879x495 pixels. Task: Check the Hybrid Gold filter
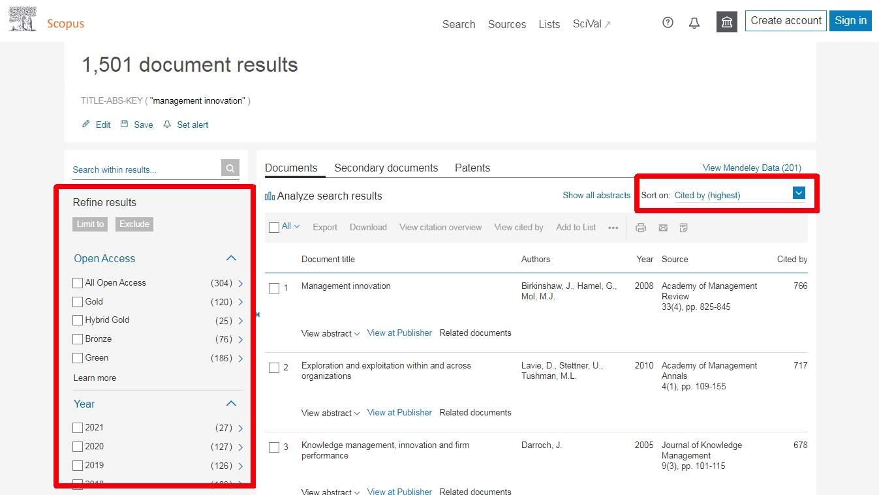pos(78,320)
